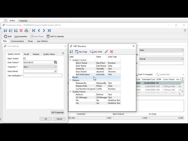Click the Days Stored field
Image resolution: width=188 pixels, height=141 pixels.
pos(40,71)
